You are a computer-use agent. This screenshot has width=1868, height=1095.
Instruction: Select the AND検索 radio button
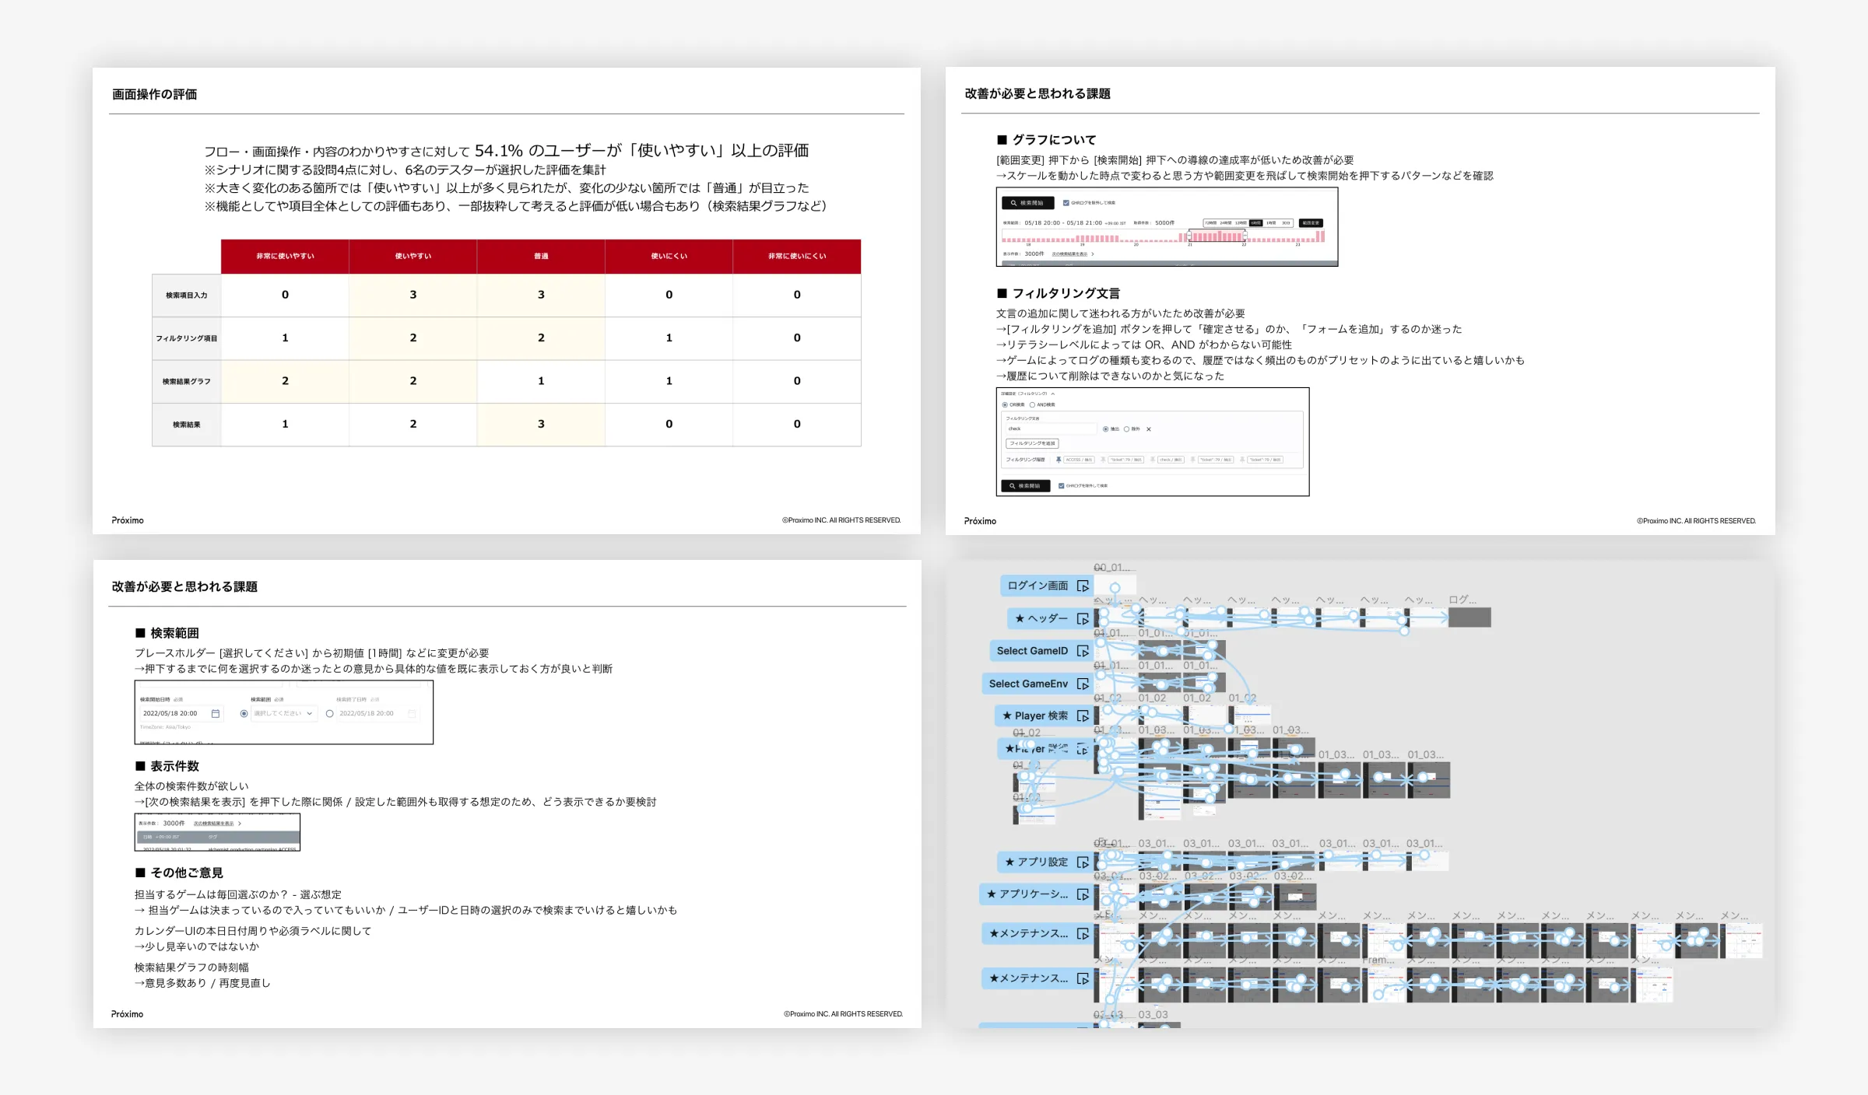click(x=1032, y=404)
